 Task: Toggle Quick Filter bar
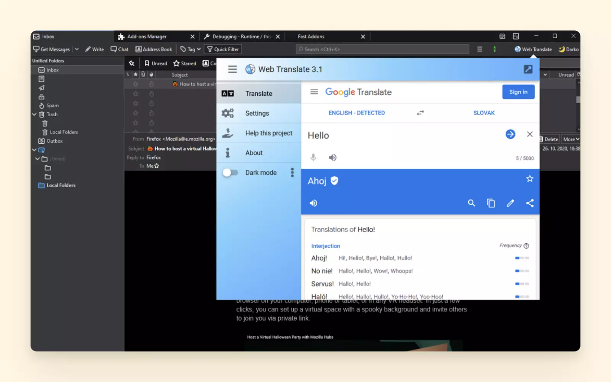pyautogui.click(x=223, y=49)
